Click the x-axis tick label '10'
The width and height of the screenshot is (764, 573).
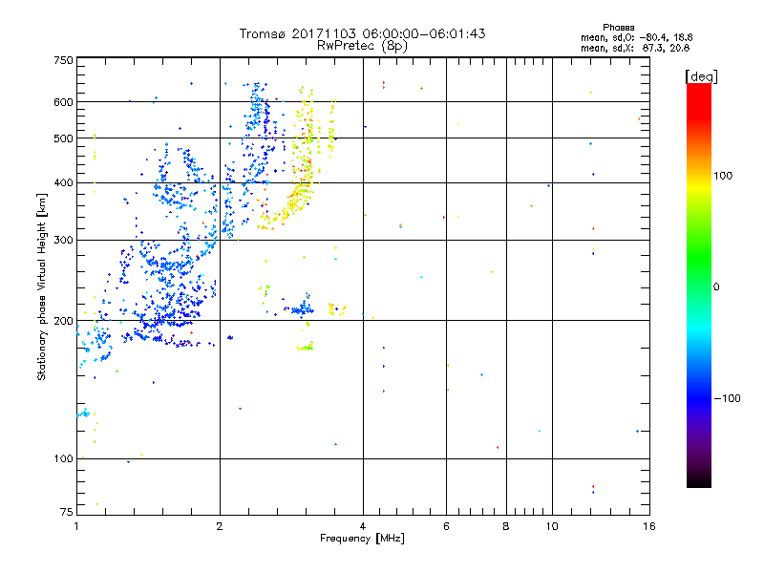[x=552, y=526]
